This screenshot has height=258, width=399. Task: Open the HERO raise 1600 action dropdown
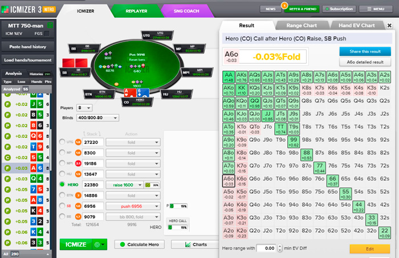[x=124, y=185]
